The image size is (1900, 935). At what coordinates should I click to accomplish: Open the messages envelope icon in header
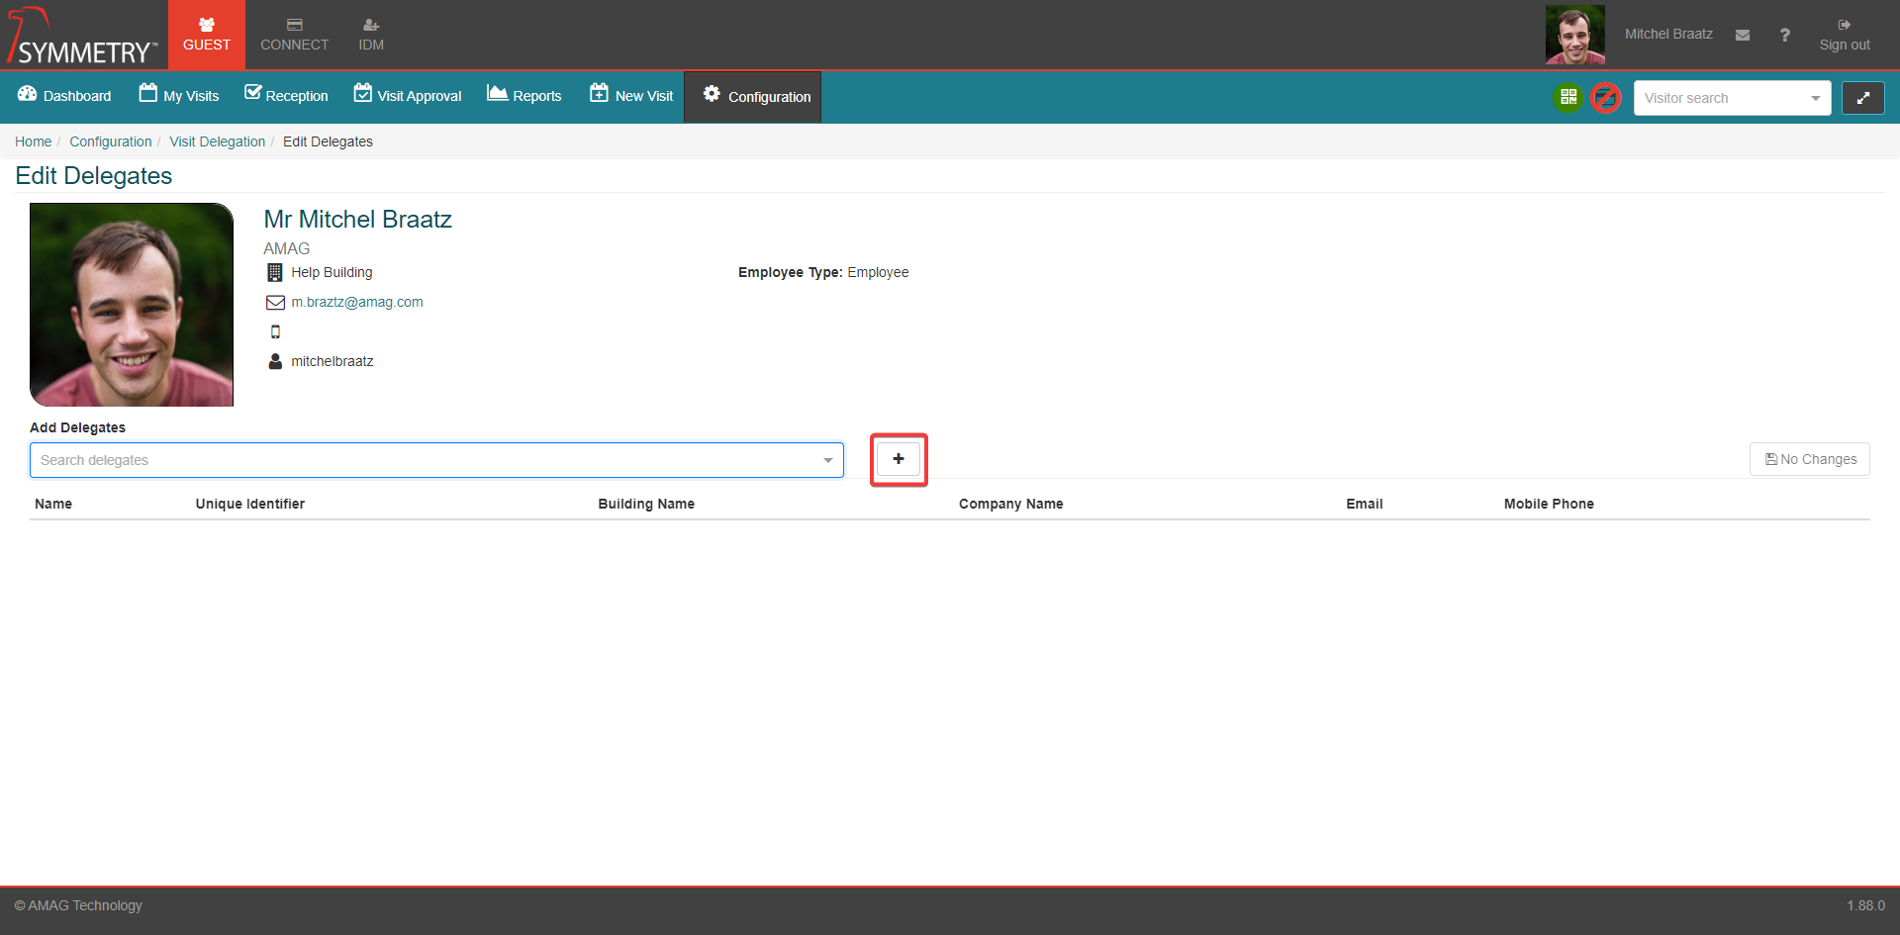tap(1743, 35)
